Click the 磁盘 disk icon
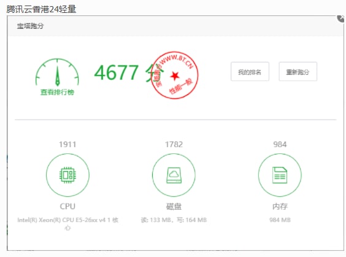346x257 pixels. [174, 175]
